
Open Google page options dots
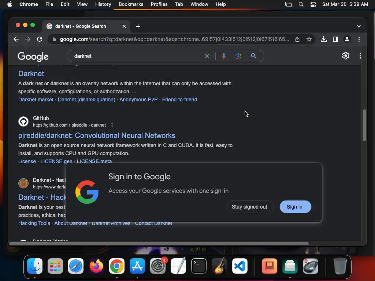pyautogui.click(x=360, y=56)
